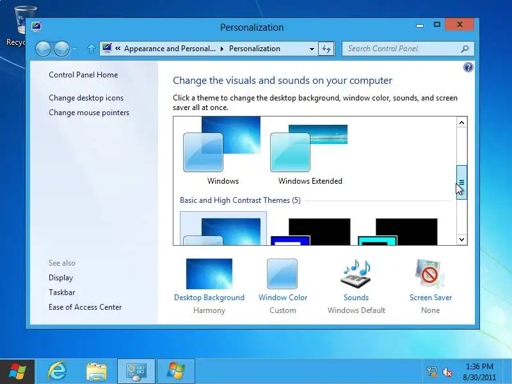Expand the breadcrumb arrow before Personalization
The height and width of the screenshot is (384, 512).
coord(222,49)
